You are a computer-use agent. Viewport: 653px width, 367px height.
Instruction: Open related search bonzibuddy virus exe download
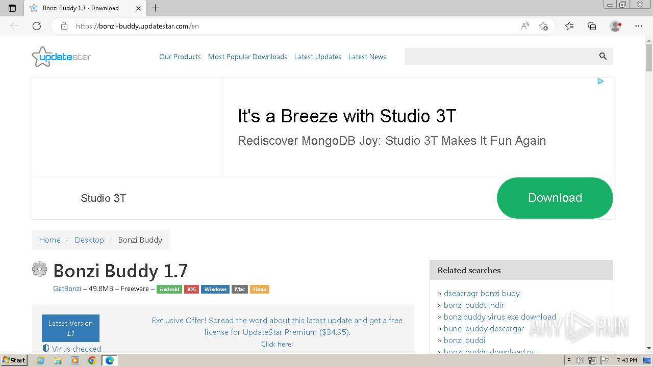click(500, 317)
